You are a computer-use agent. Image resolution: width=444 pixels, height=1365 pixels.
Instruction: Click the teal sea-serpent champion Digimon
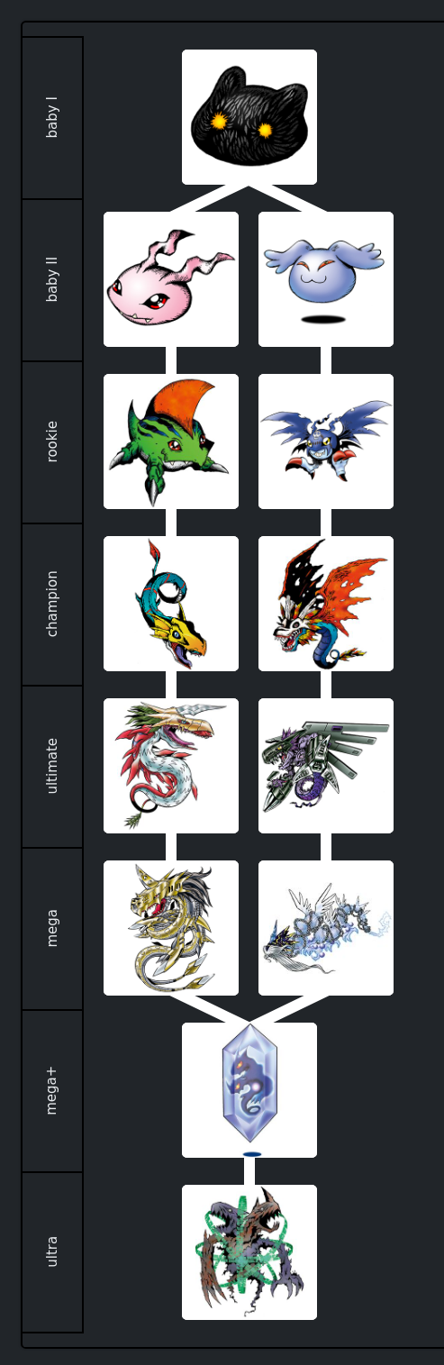pos(171,604)
